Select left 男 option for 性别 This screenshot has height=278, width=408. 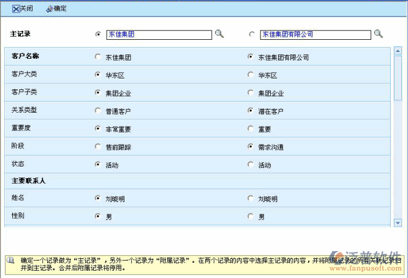[x=98, y=216]
